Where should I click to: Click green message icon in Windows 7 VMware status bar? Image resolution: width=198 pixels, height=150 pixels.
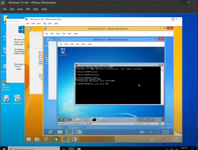click(x=160, y=124)
